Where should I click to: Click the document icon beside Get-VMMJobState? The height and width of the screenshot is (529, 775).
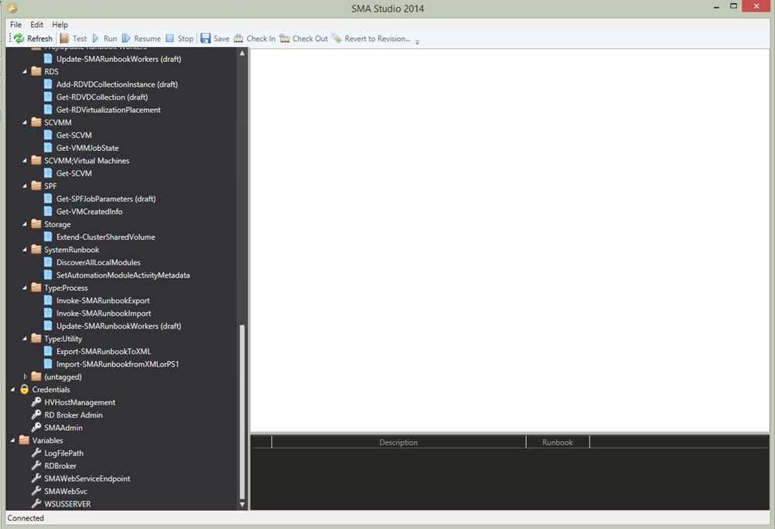(x=48, y=148)
